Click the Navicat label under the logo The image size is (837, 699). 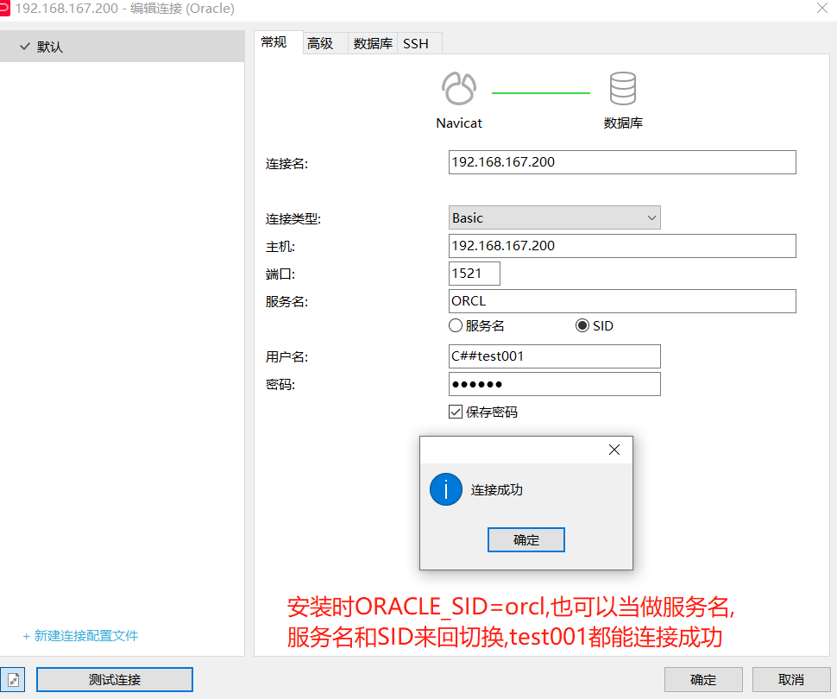coord(459,123)
